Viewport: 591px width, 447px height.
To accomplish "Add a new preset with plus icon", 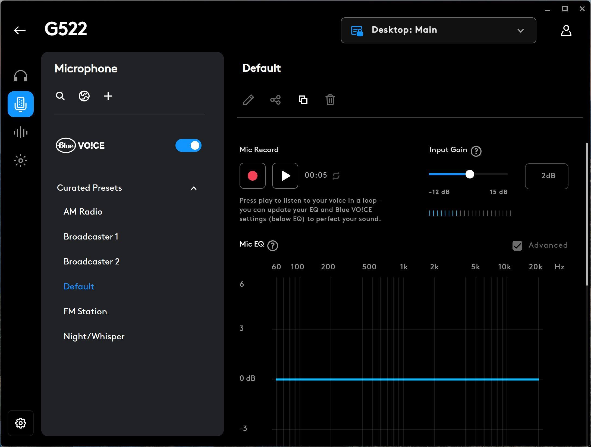I will 108,96.
